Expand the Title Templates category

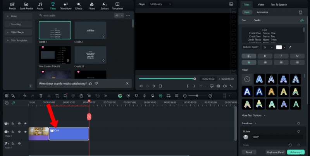coord(19,40)
